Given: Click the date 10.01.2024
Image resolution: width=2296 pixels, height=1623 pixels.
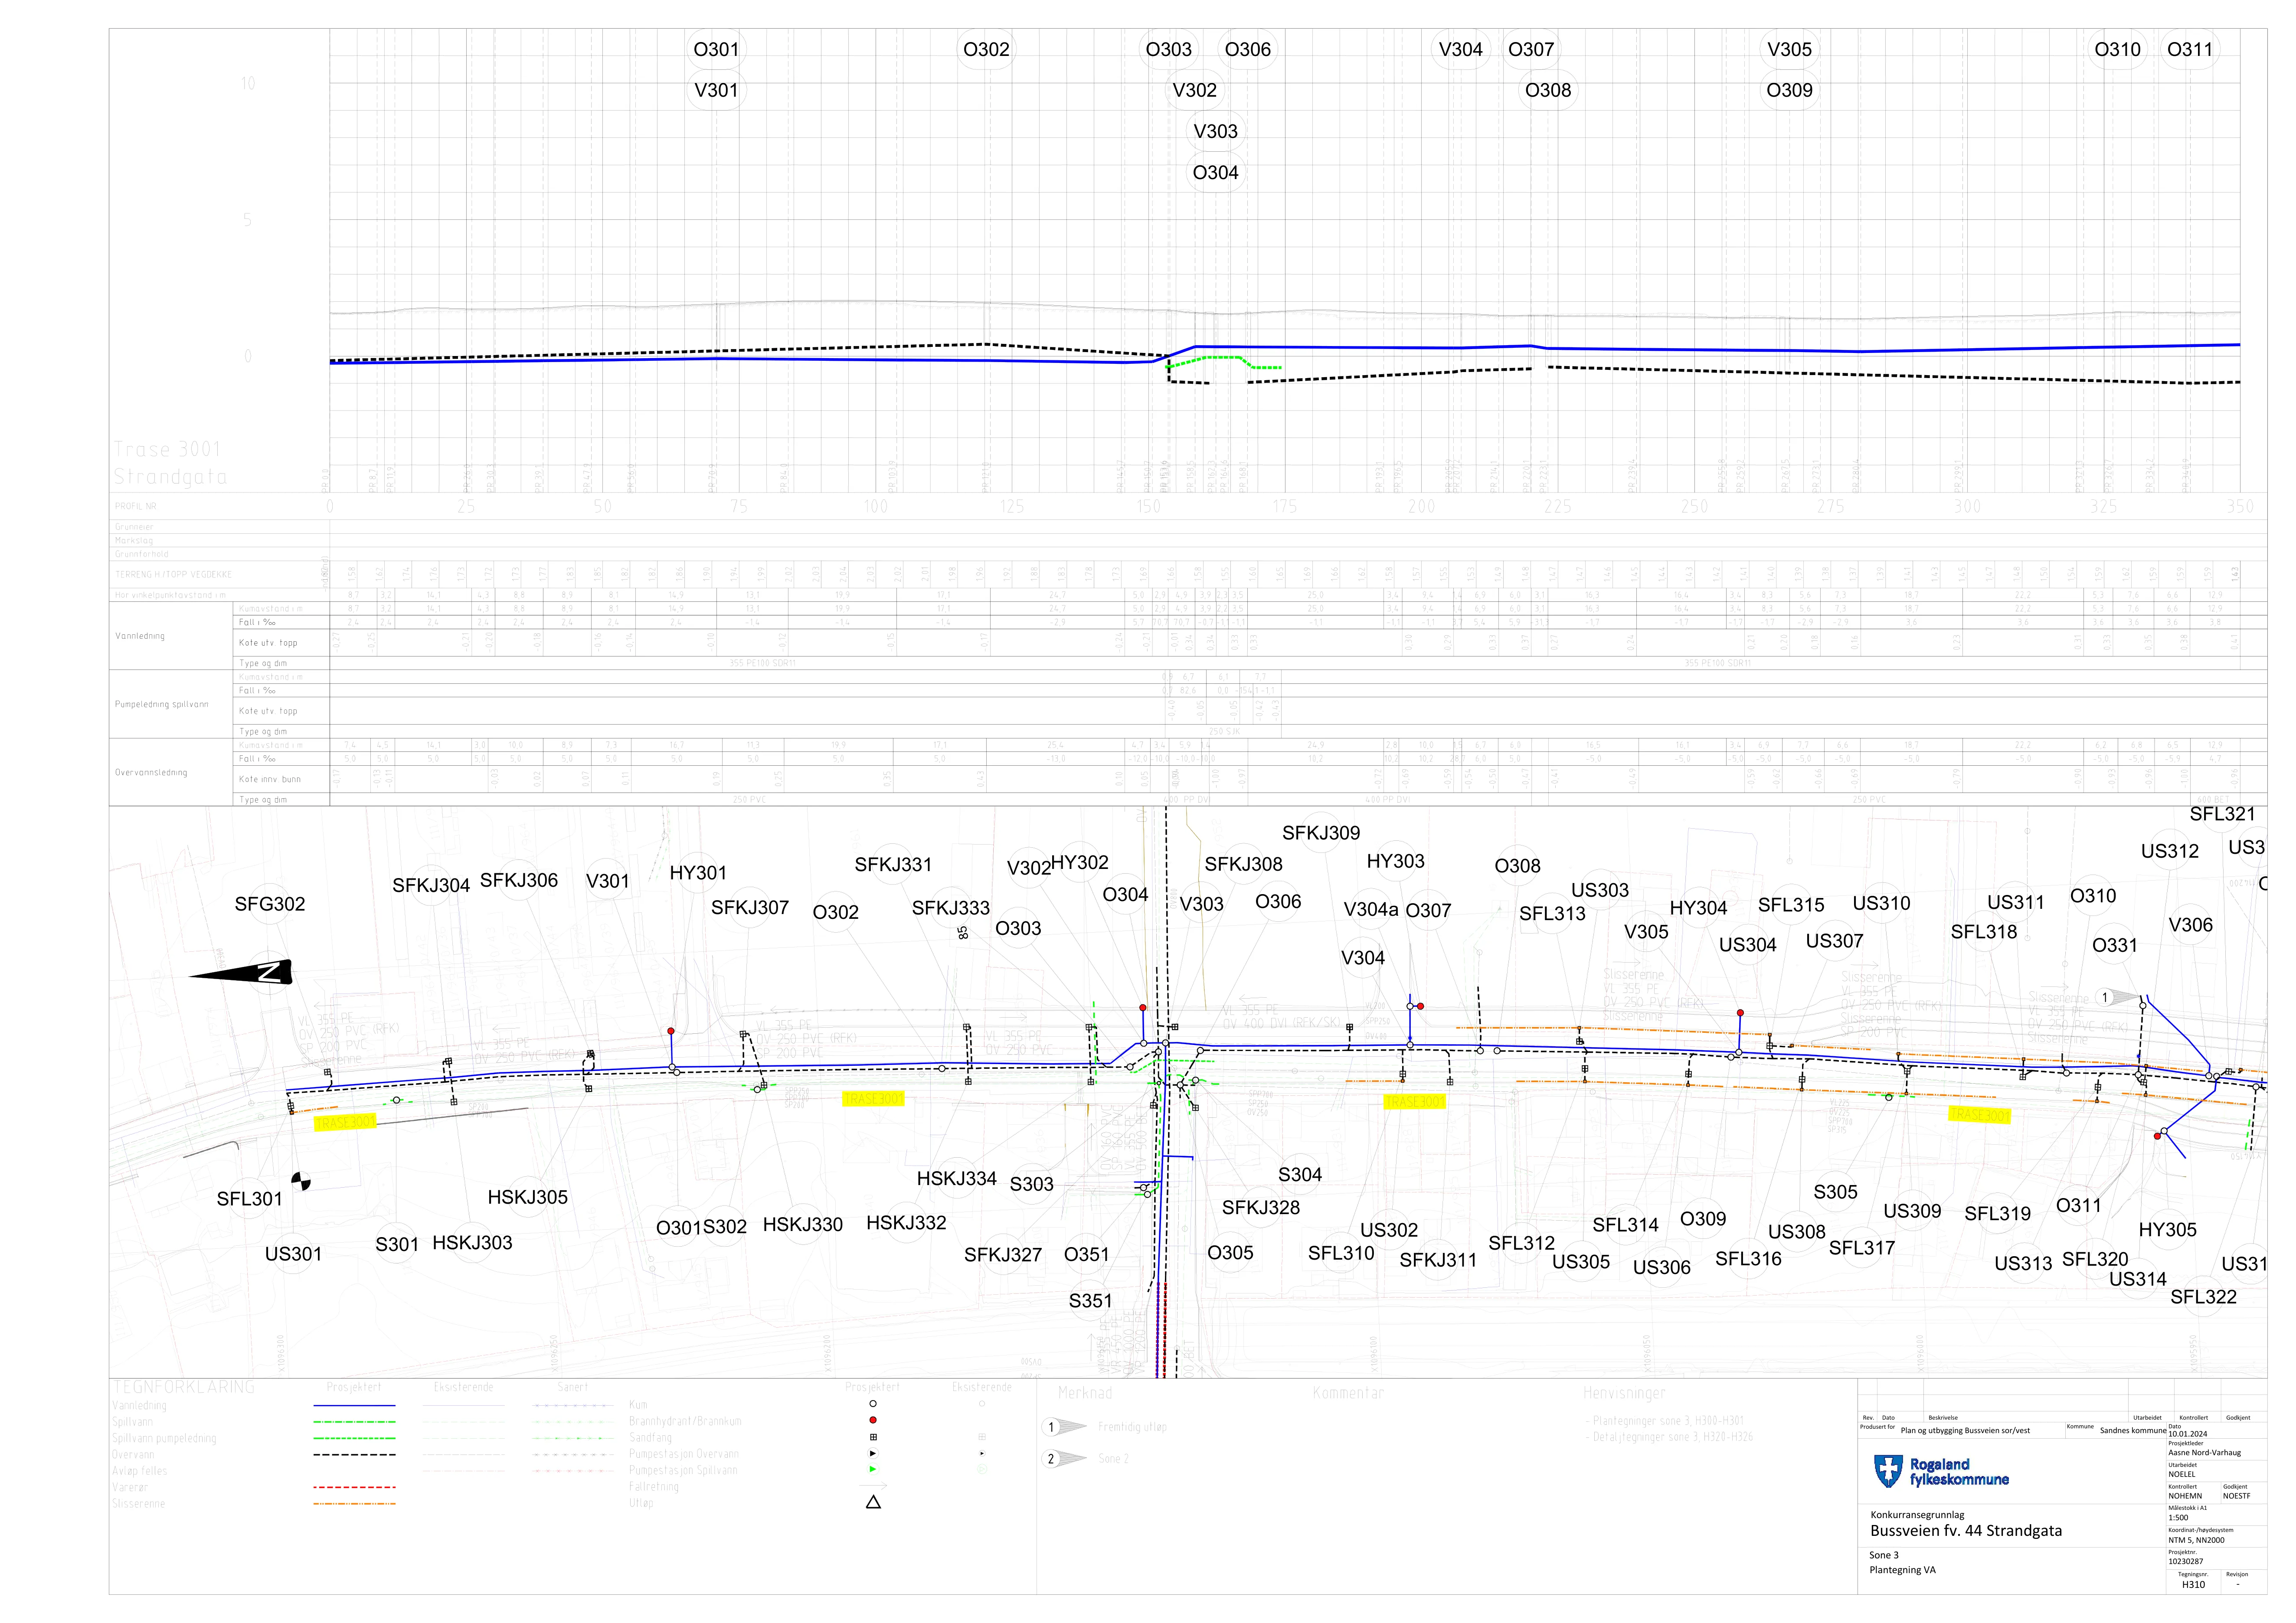Looking at the screenshot, I should coord(2187,1434).
